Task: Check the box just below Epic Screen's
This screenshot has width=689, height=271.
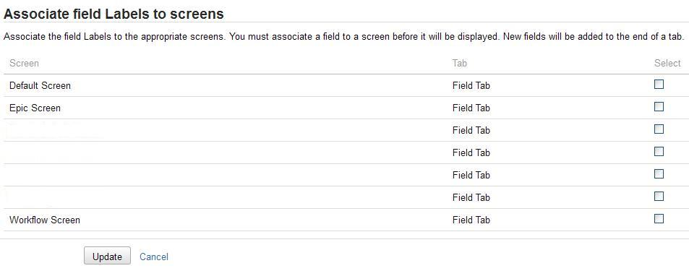Action: 659,129
